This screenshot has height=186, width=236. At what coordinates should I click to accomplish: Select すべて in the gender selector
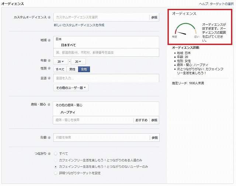pos(60,69)
